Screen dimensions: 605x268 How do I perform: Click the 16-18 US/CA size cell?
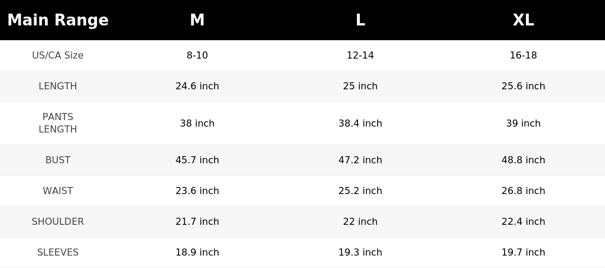523,55
